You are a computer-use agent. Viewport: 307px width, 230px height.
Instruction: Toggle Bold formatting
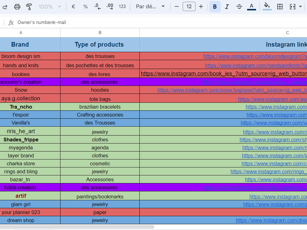[215, 7]
